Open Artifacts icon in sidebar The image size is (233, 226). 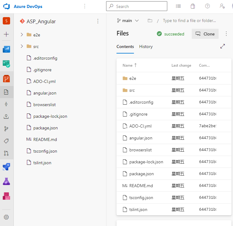coord(6,196)
